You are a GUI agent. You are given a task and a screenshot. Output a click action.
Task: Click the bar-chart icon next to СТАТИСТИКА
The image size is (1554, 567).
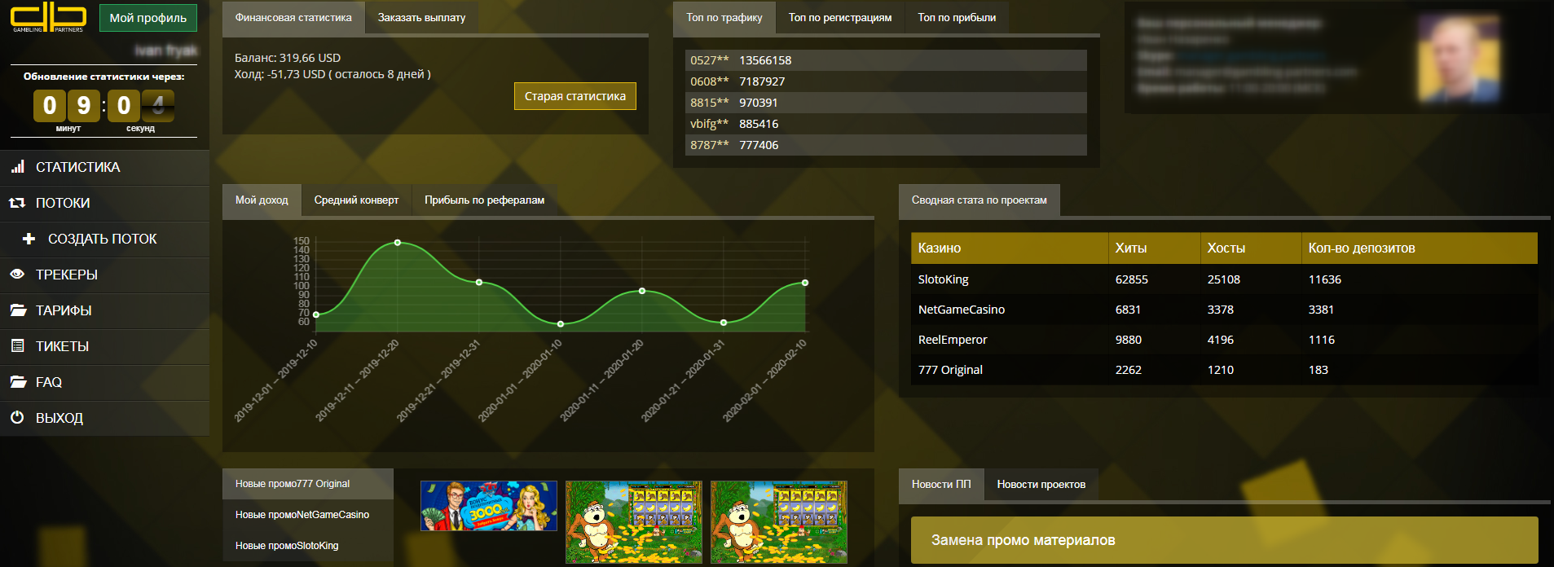(x=17, y=167)
